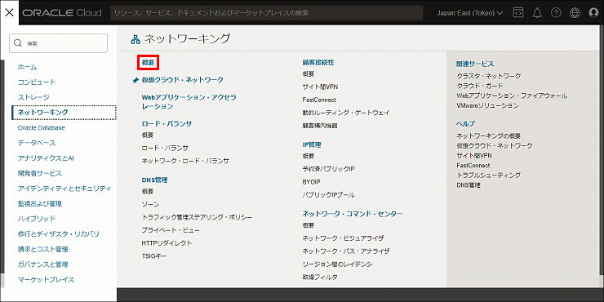Focus the navigation menu 検索 field
Screen dimensions: 604x302
point(58,43)
